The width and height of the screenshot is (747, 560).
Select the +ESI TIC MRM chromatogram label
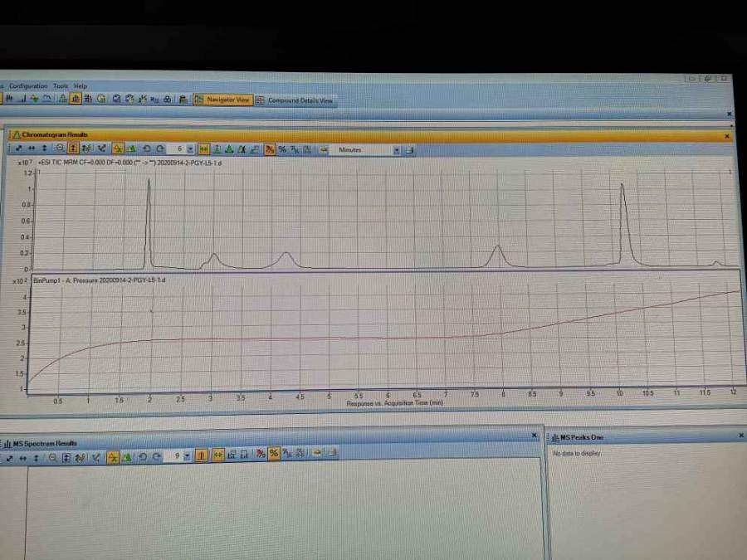(x=129, y=163)
